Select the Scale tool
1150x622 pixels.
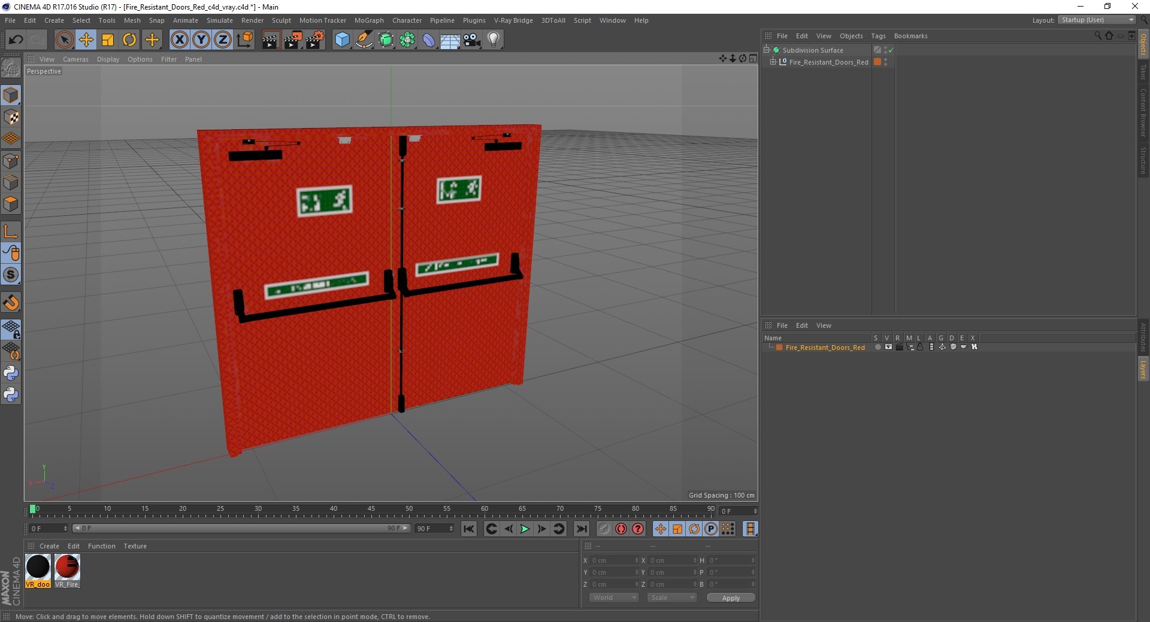[x=108, y=40]
